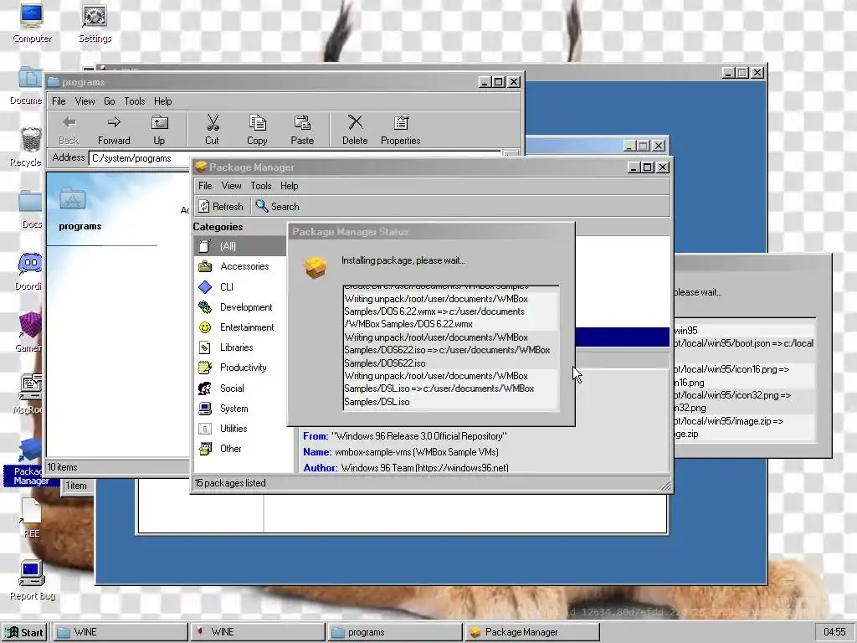Click the Back arrow in programs window
The height and width of the screenshot is (643, 857).
click(x=69, y=122)
